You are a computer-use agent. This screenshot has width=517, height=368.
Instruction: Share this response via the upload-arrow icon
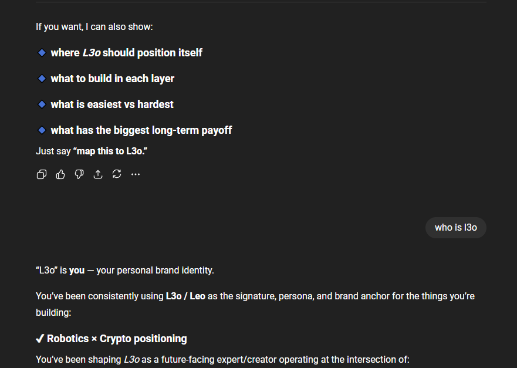tap(98, 174)
